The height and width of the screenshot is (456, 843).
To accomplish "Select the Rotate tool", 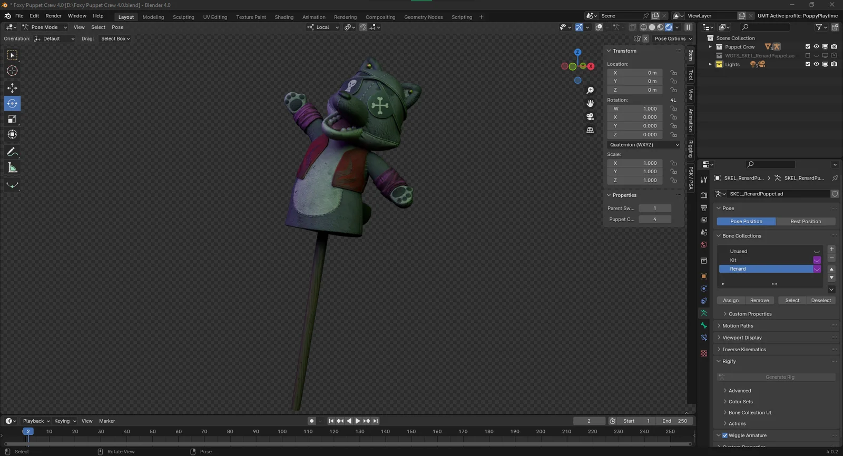I will 12,104.
